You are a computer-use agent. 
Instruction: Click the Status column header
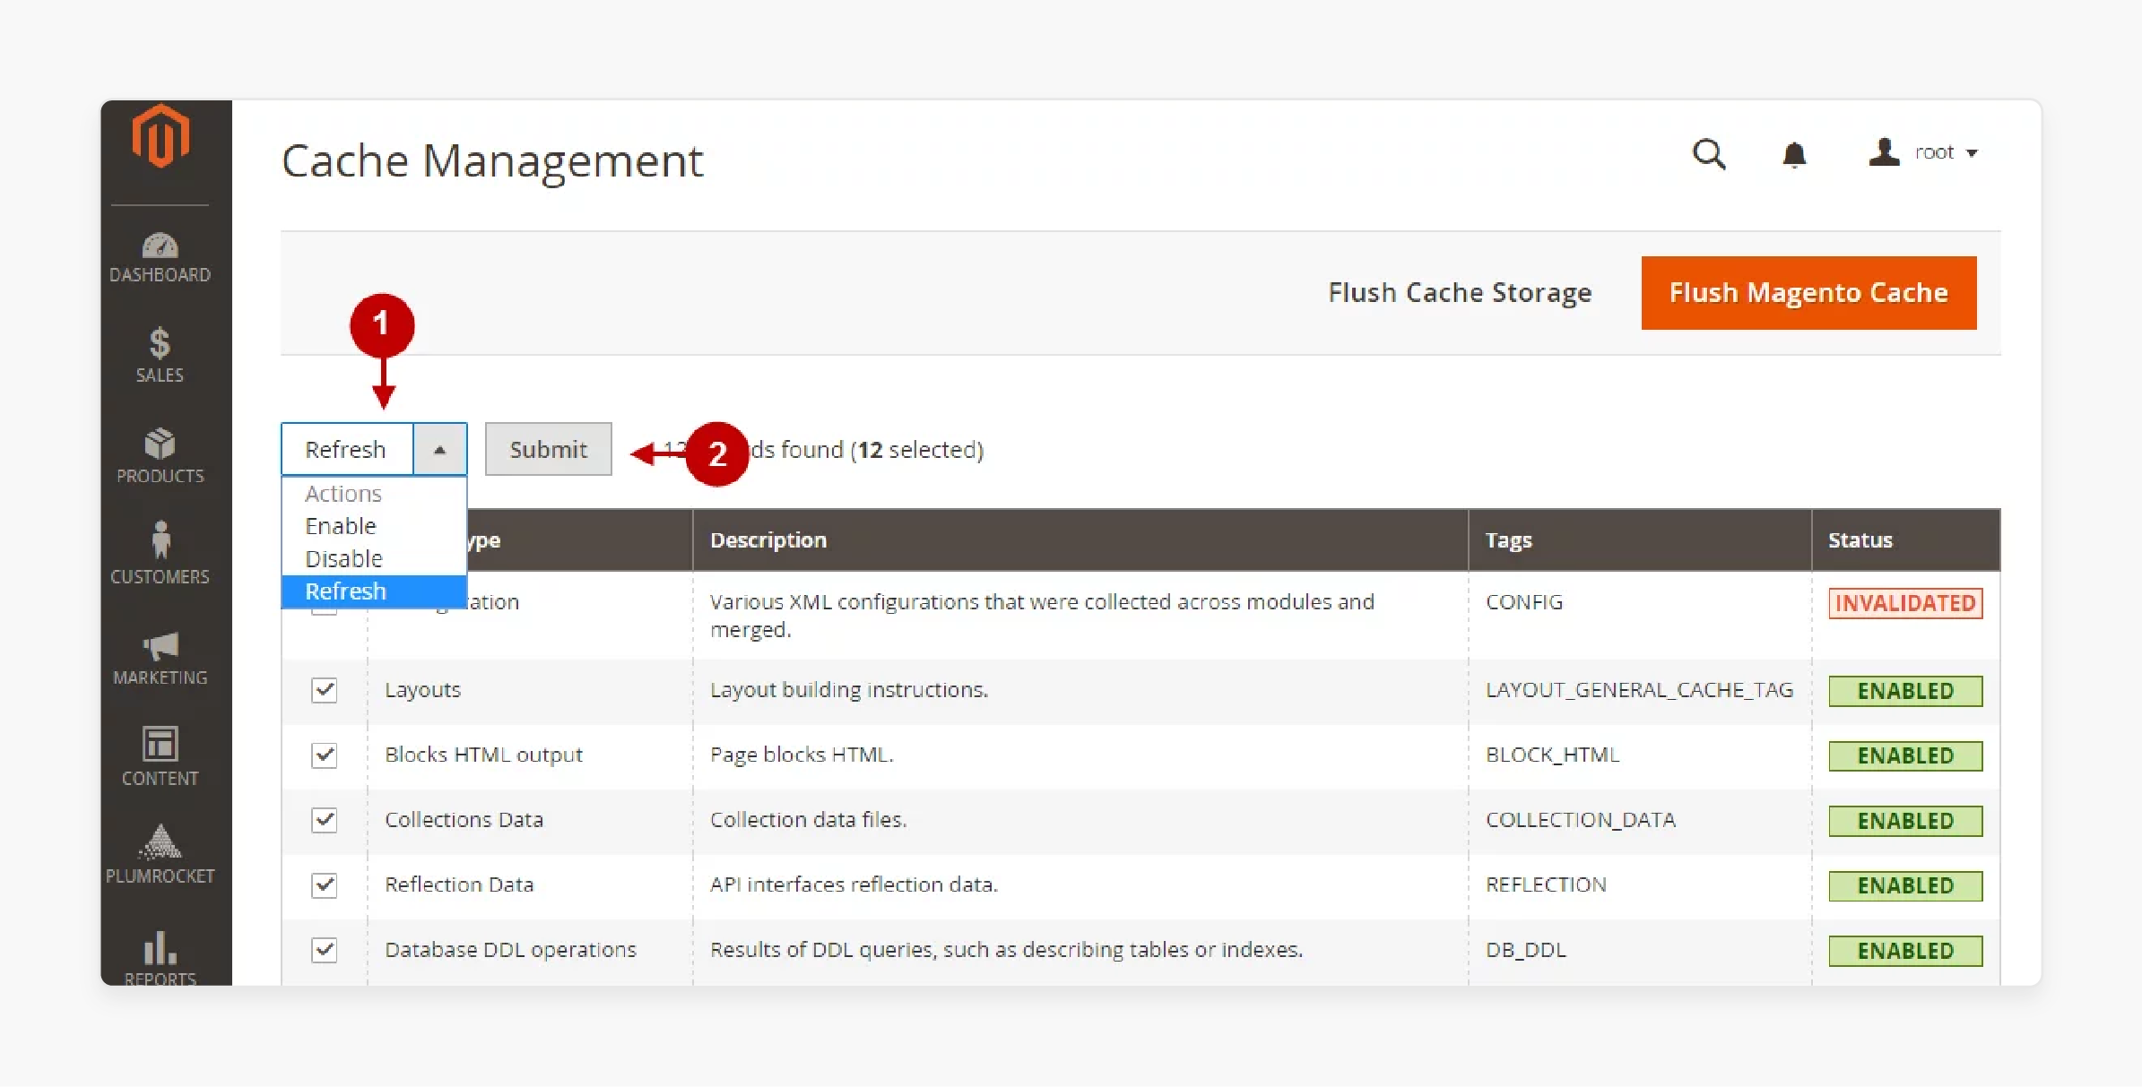point(1906,540)
